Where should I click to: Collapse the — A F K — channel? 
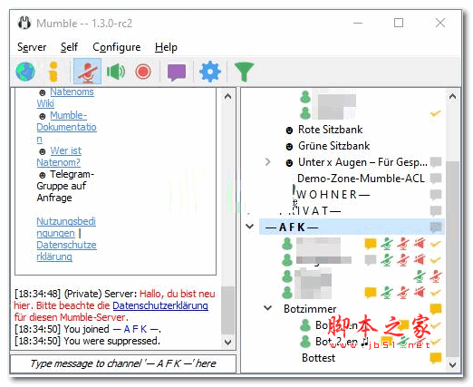tap(250, 227)
